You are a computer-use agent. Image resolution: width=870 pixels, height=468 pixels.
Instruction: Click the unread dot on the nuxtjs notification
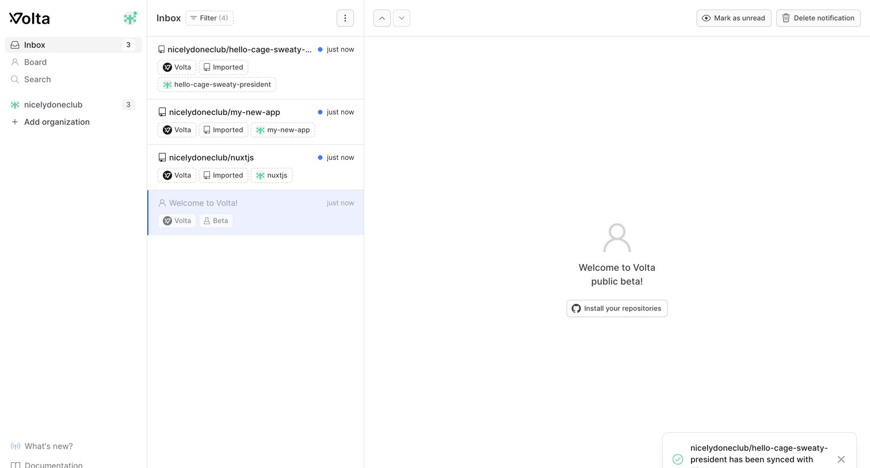pyautogui.click(x=320, y=158)
